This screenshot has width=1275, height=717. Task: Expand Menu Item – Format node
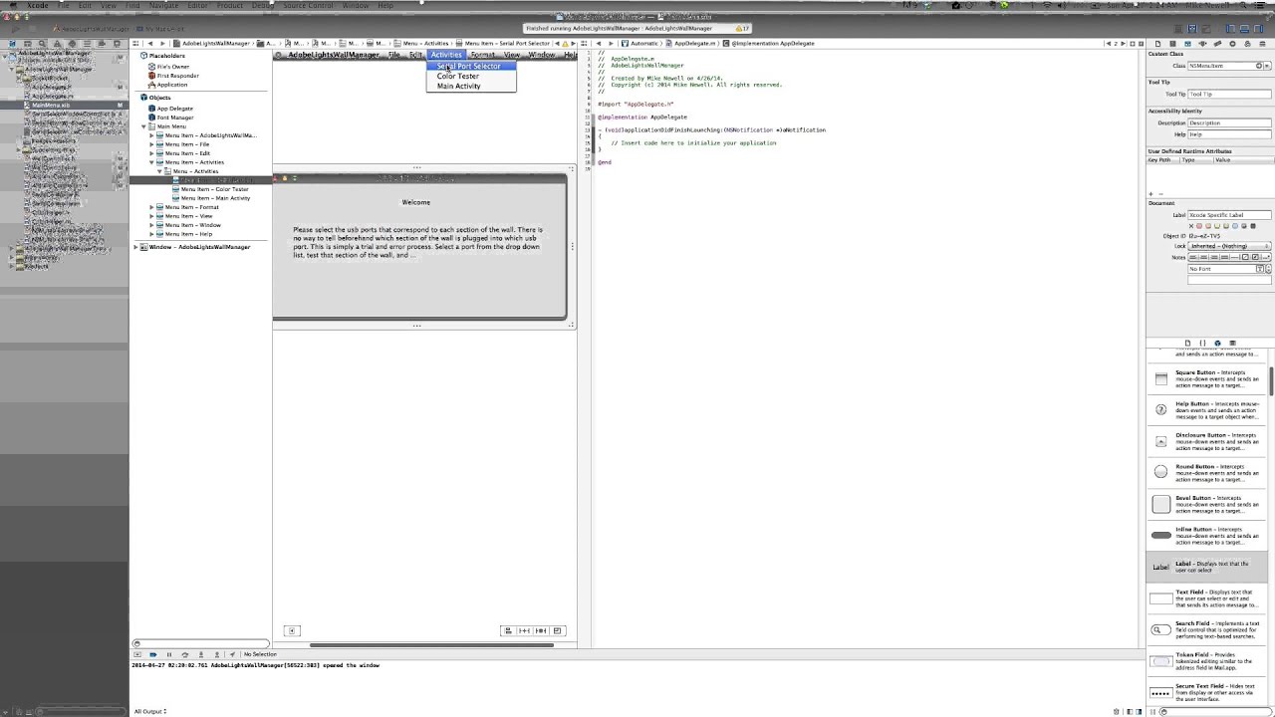tap(151, 207)
